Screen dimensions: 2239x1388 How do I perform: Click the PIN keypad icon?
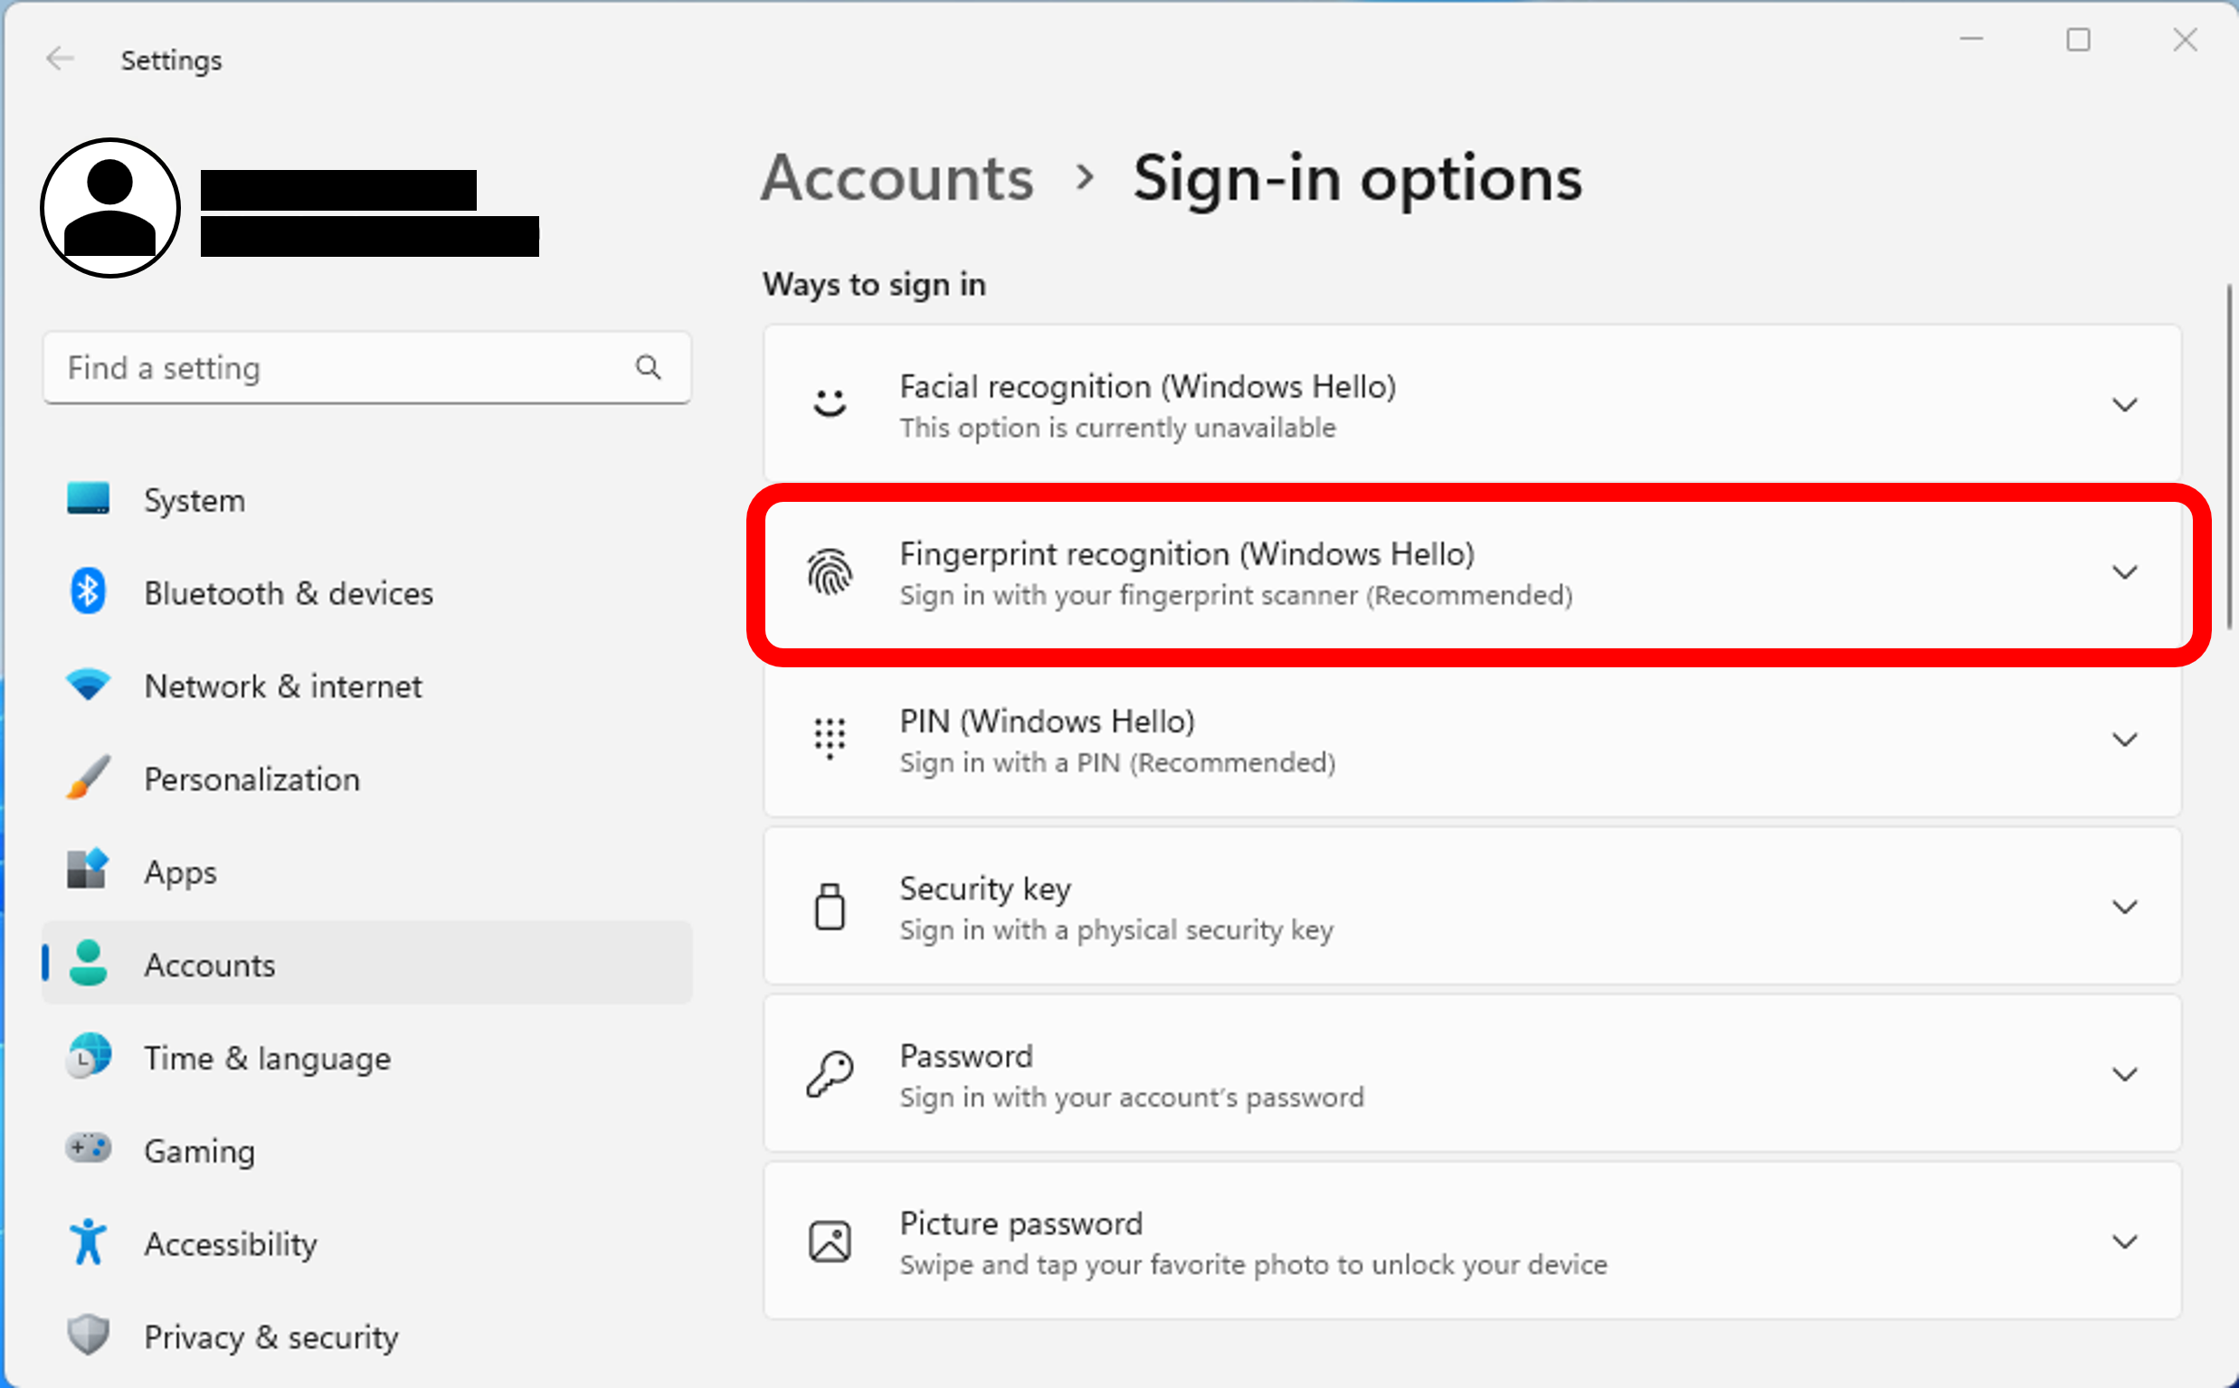(830, 739)
